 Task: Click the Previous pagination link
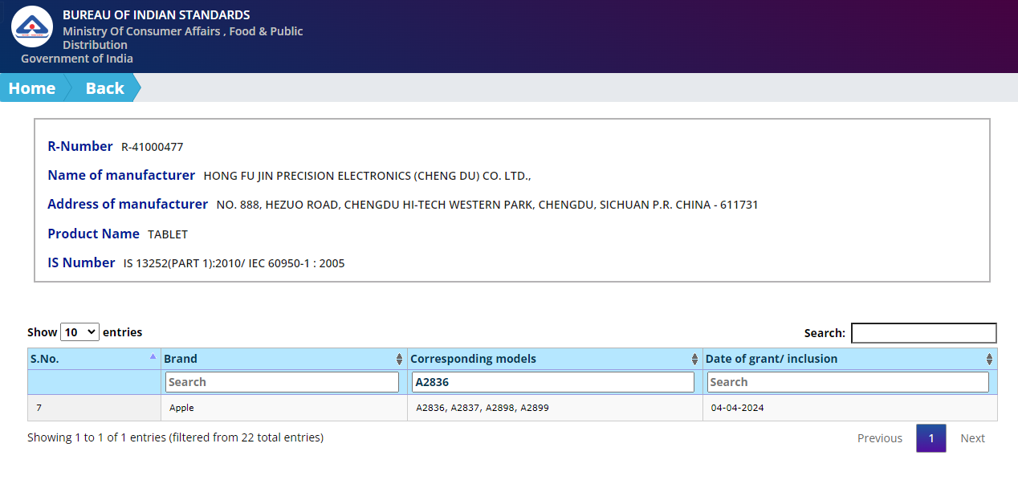coord(879,438)
